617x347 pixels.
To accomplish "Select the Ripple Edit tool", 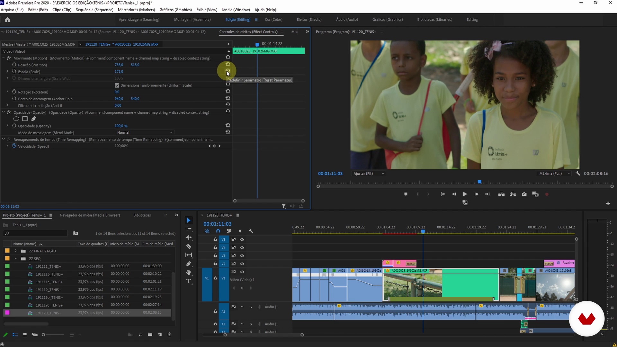I will coord(189,237).
